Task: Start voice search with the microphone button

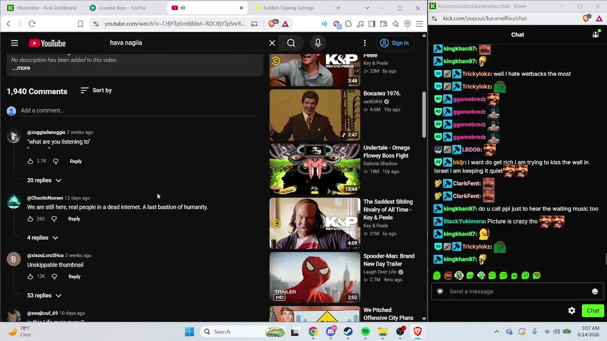Action: pyautogui.click(x=318, y=43)
